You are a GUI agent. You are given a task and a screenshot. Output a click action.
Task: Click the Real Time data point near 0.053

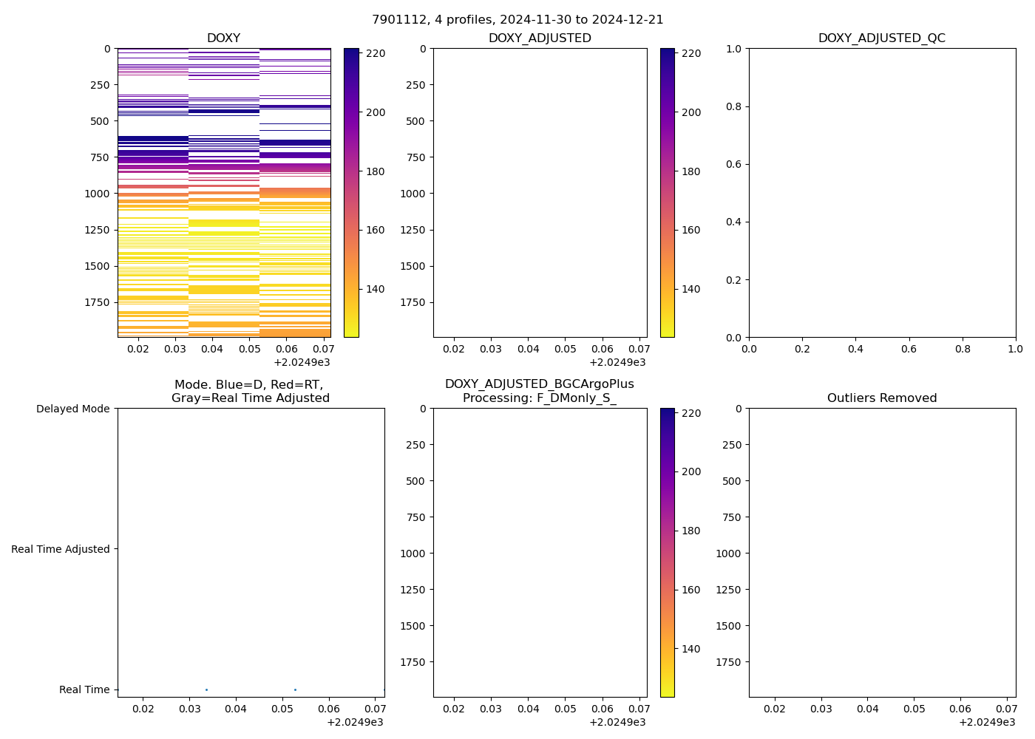coord(295,689)
